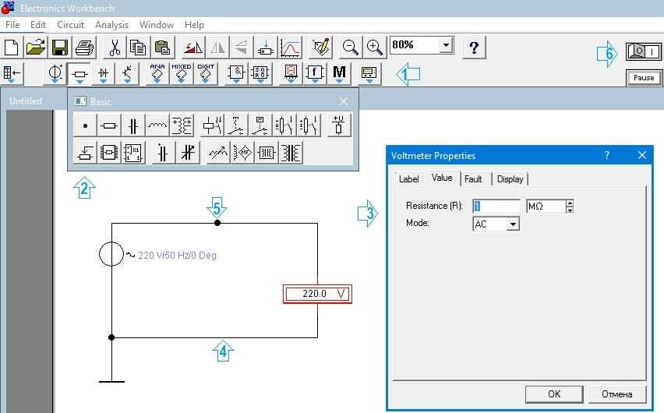
Task: Open the Controls parts bin
Action: point(315,74)
